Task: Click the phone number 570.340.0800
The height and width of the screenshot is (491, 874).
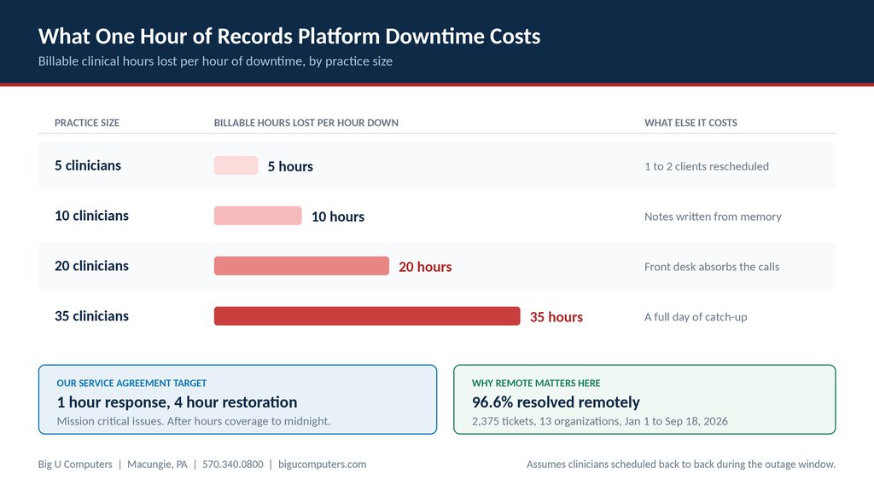Action: tap(232, 464)
